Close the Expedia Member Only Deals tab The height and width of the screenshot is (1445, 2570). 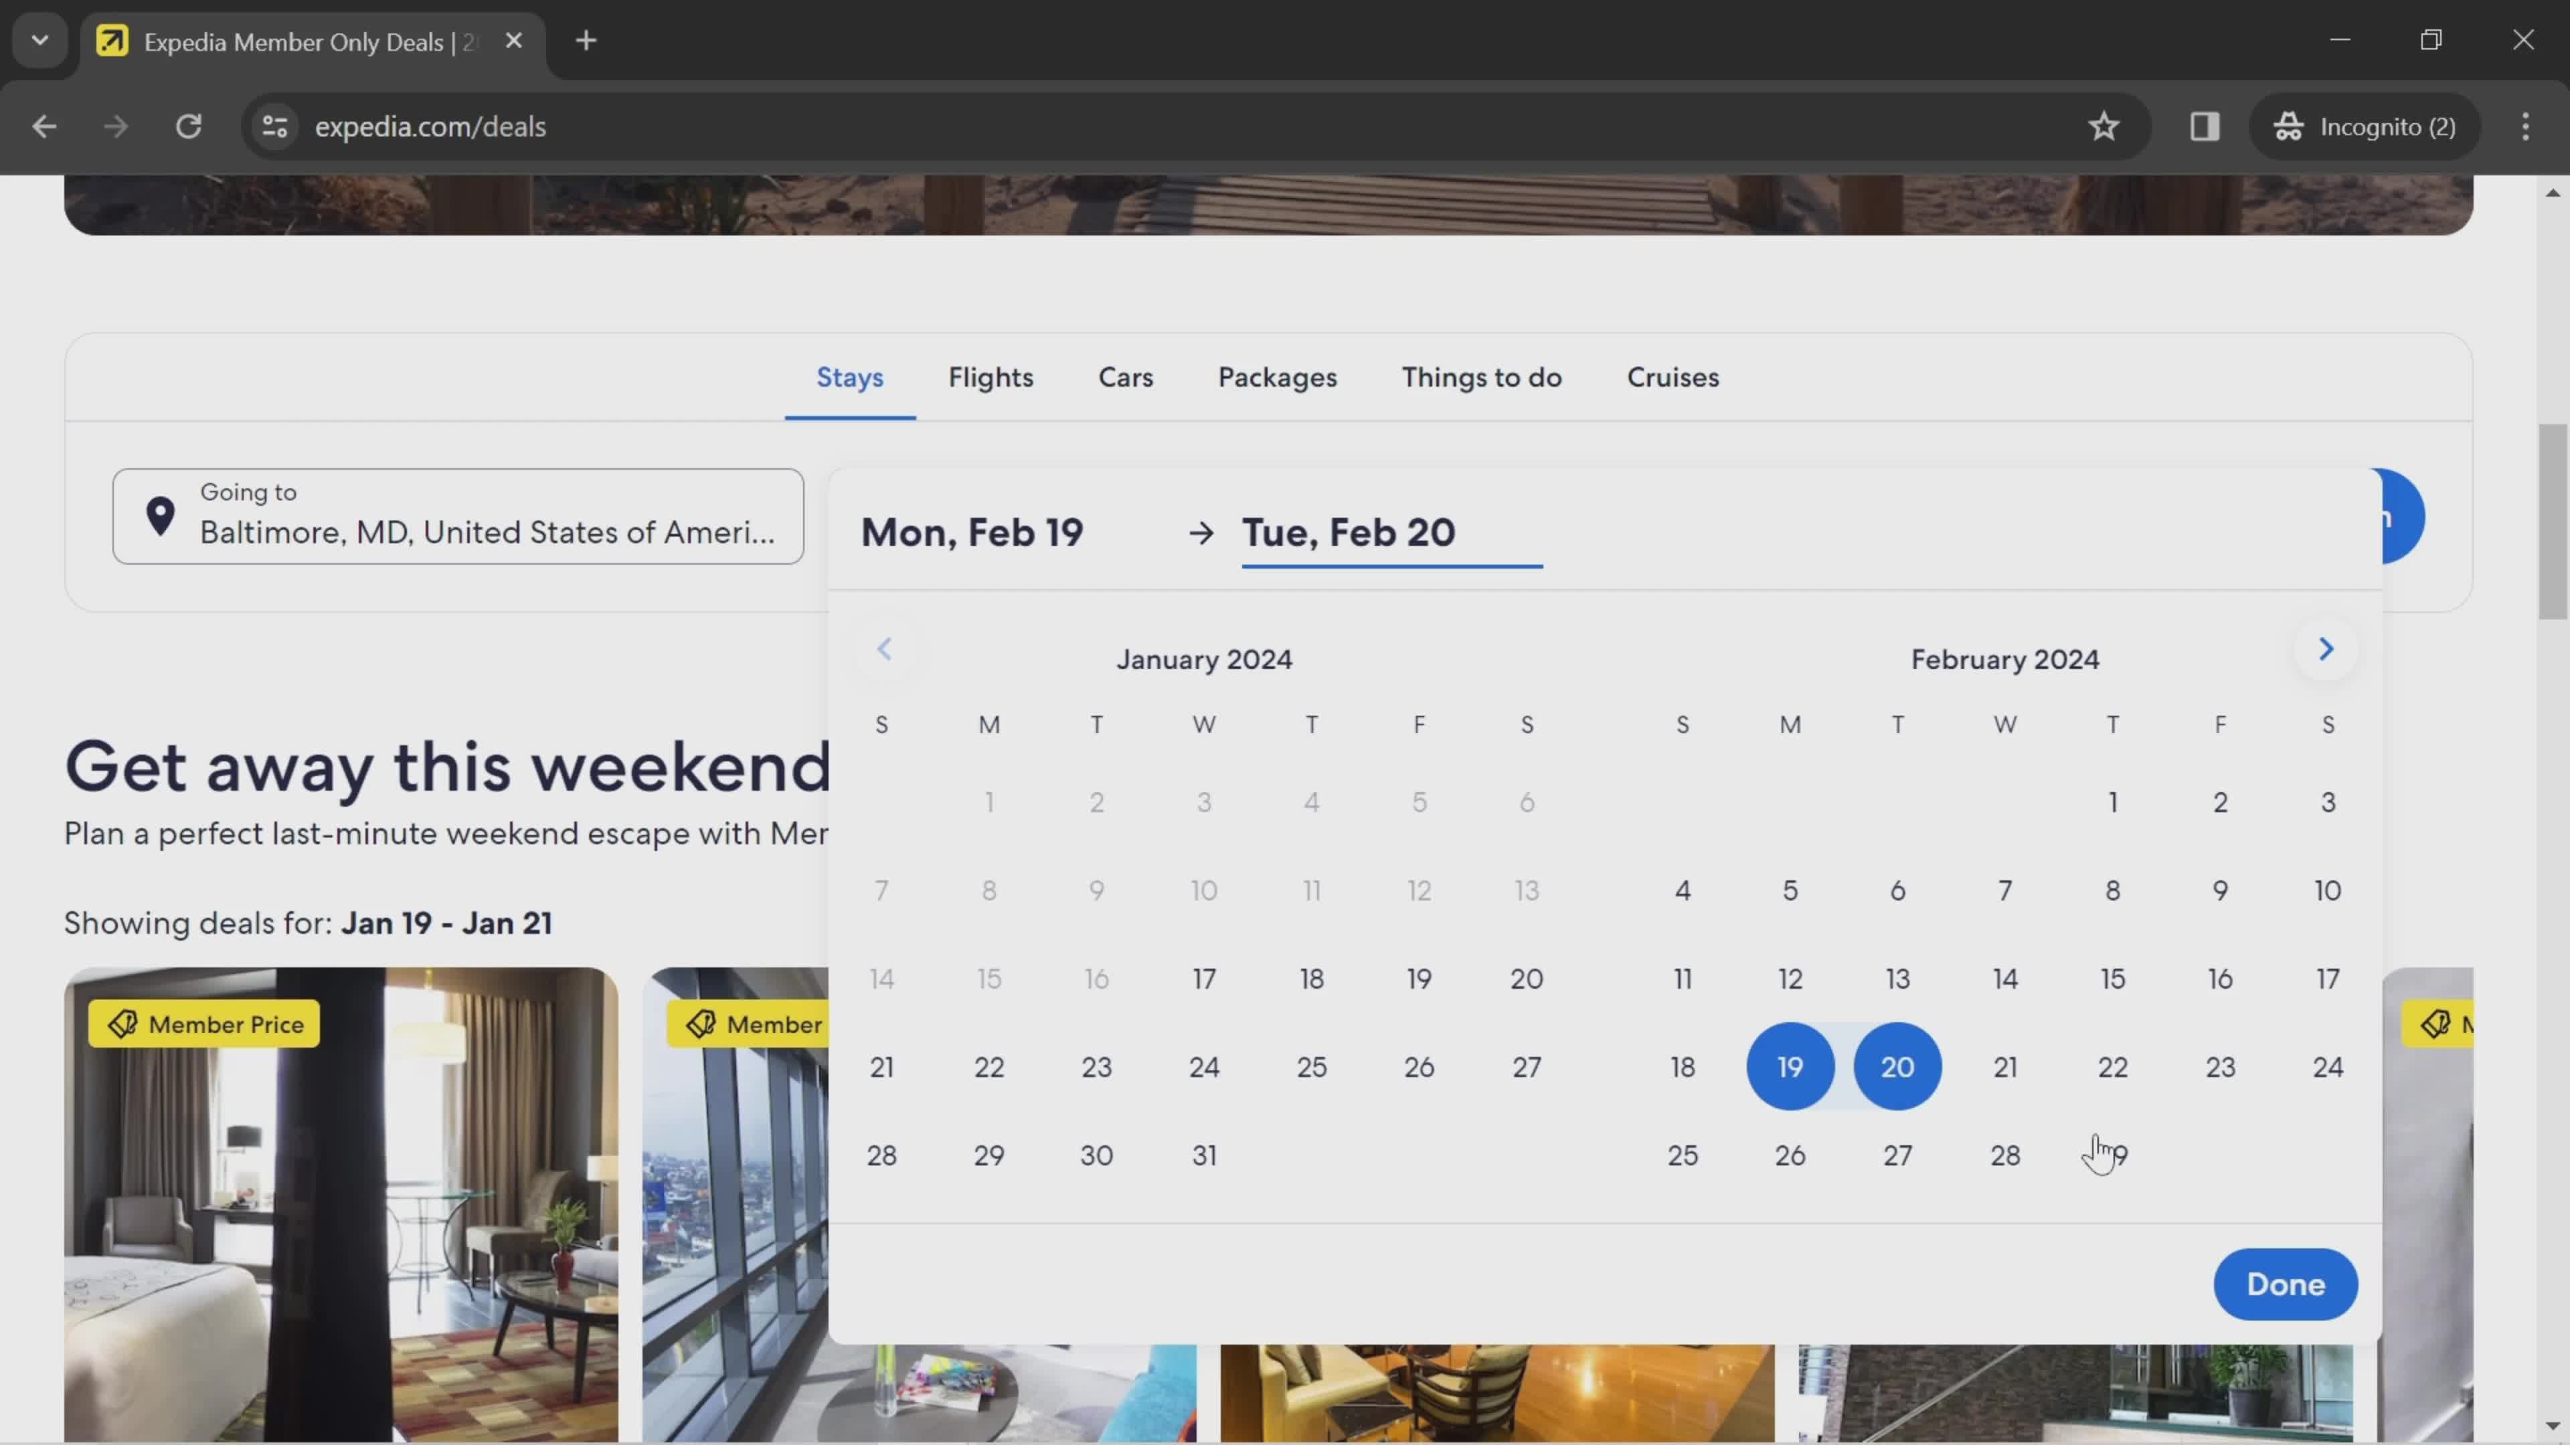[x=514, y=41]
